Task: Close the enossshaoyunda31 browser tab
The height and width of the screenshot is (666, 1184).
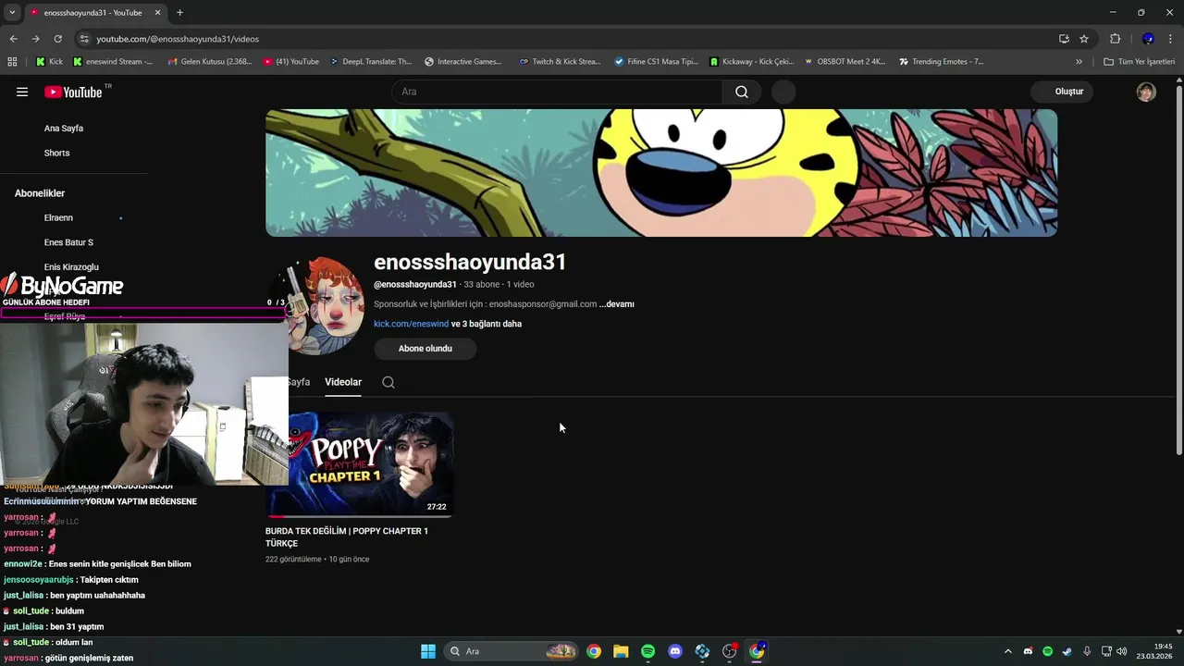Action: (157, 13)
